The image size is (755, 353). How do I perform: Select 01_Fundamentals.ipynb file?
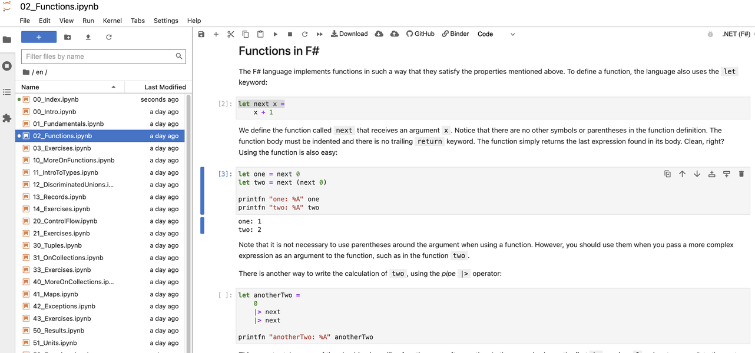click(x=100, y=124)
